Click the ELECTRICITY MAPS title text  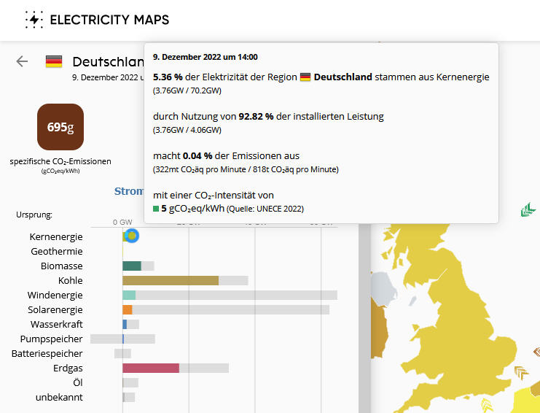click(109, 20)
